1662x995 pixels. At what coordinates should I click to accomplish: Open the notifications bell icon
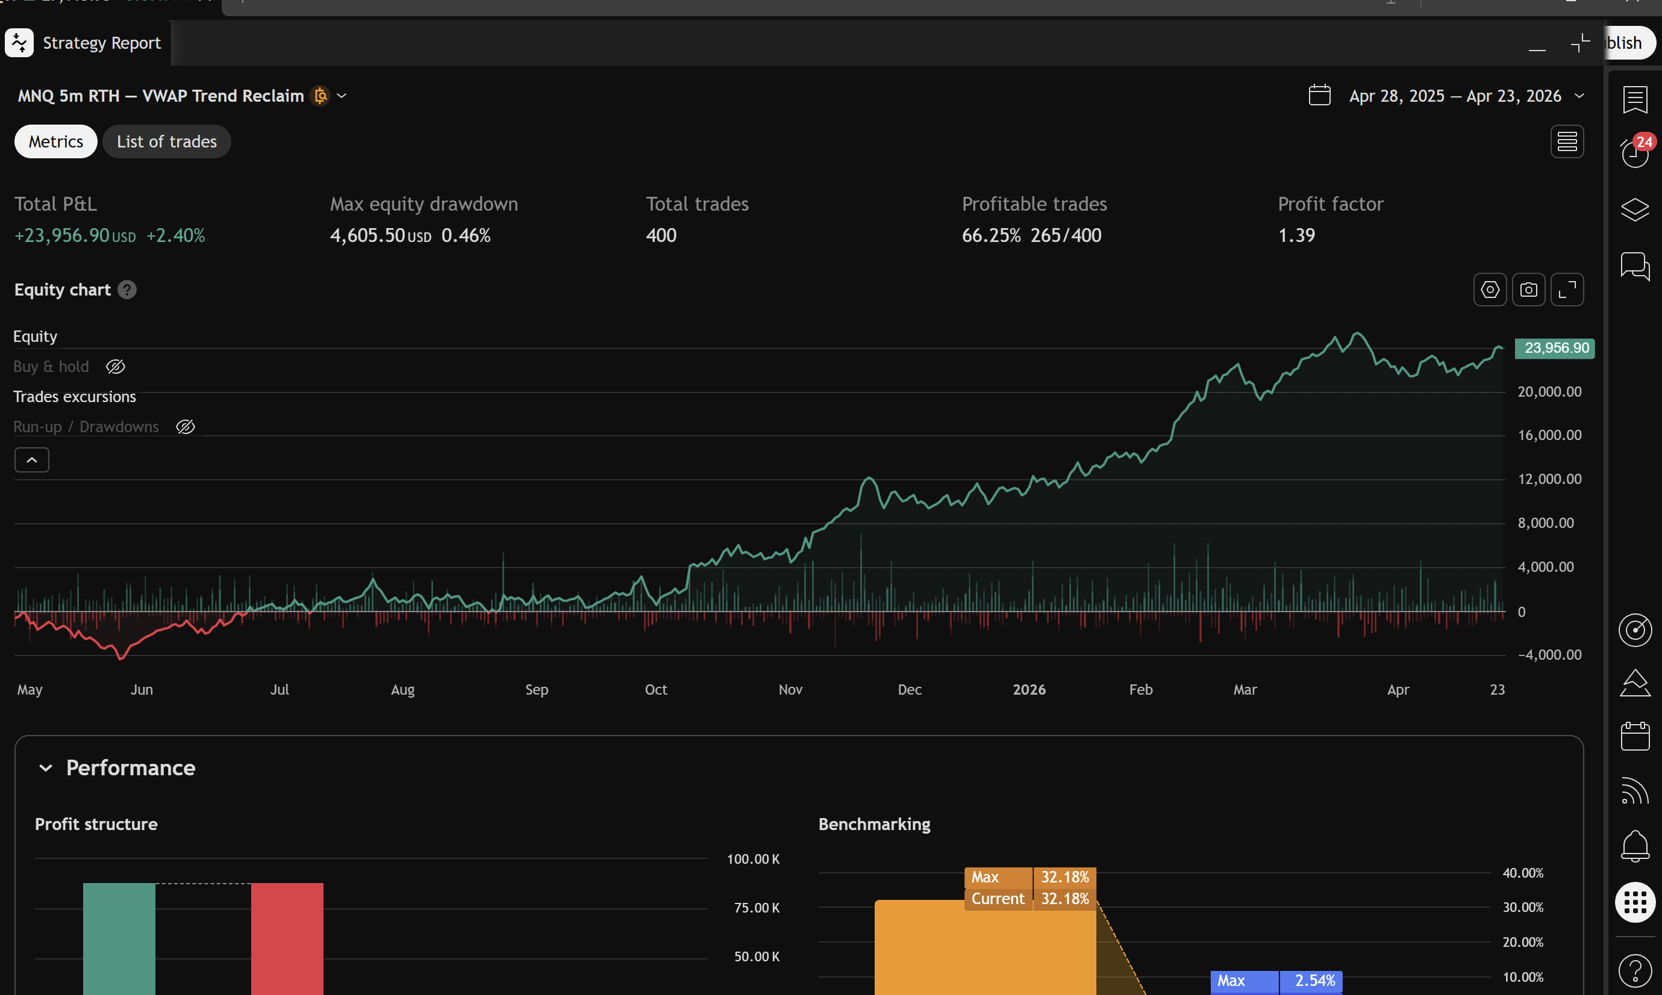[1634, 846]
